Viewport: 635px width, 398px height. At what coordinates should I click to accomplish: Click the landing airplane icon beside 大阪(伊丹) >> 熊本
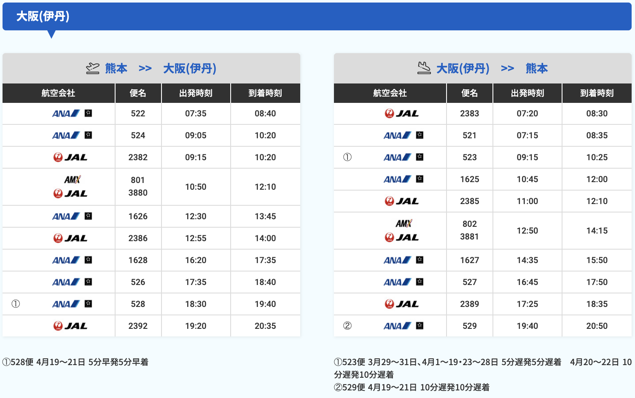424,68
